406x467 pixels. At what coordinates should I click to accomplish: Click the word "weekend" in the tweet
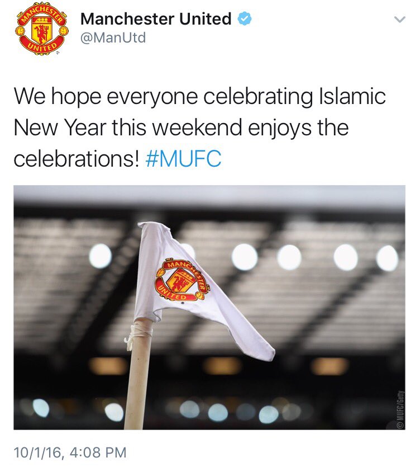coord(197,127)
